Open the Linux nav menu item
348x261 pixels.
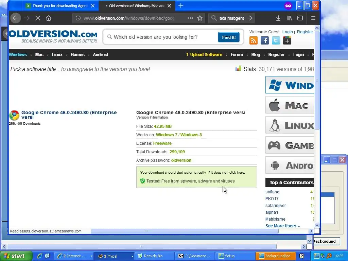coord(57,55)
